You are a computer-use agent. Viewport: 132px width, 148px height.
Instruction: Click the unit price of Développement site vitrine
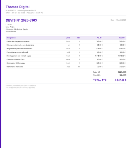(99, 56)
